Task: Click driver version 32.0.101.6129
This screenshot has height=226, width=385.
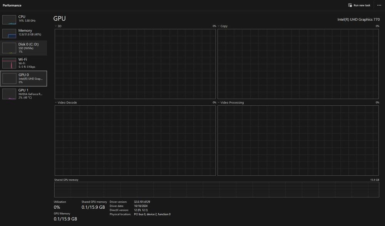Action: (142, 202)
